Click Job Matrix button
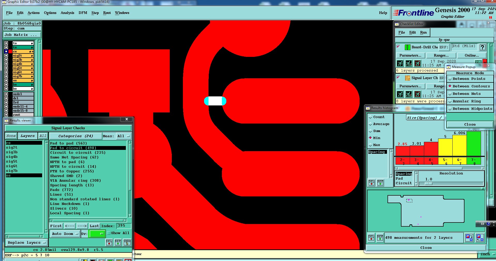The height and width of the screenshot is (261, 496). 22,35
